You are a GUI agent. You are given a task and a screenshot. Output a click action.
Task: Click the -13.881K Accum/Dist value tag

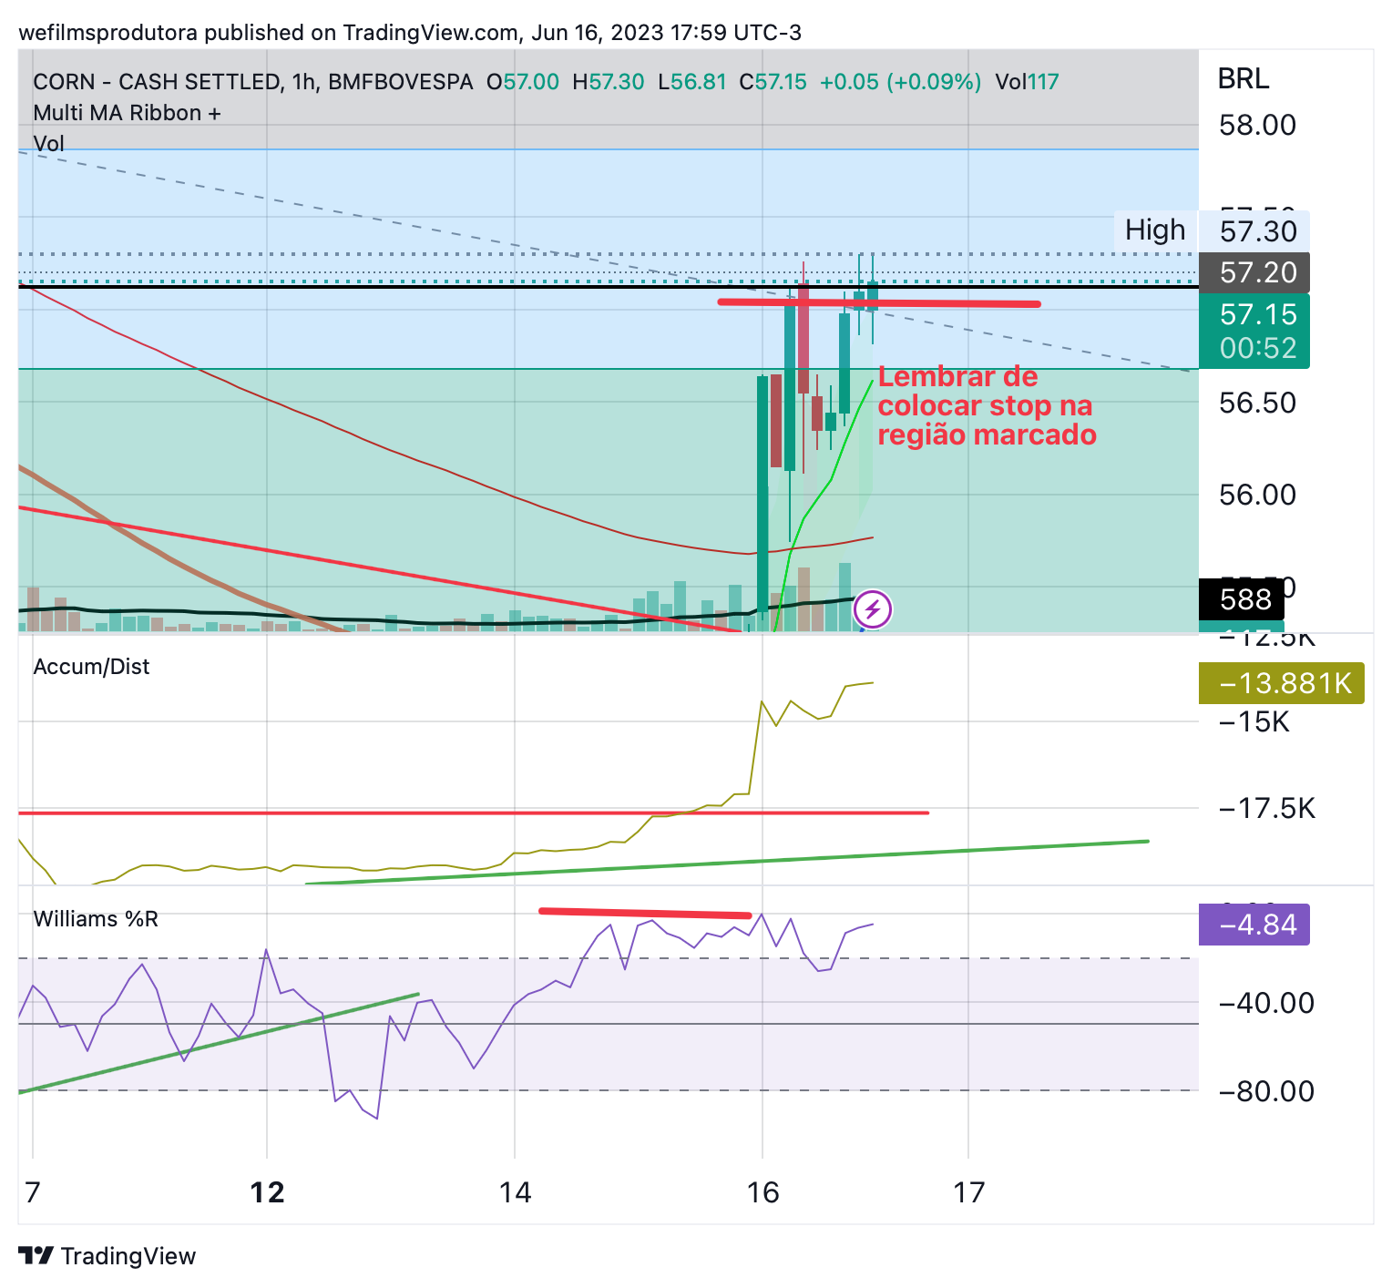(x=1282, y=683)
